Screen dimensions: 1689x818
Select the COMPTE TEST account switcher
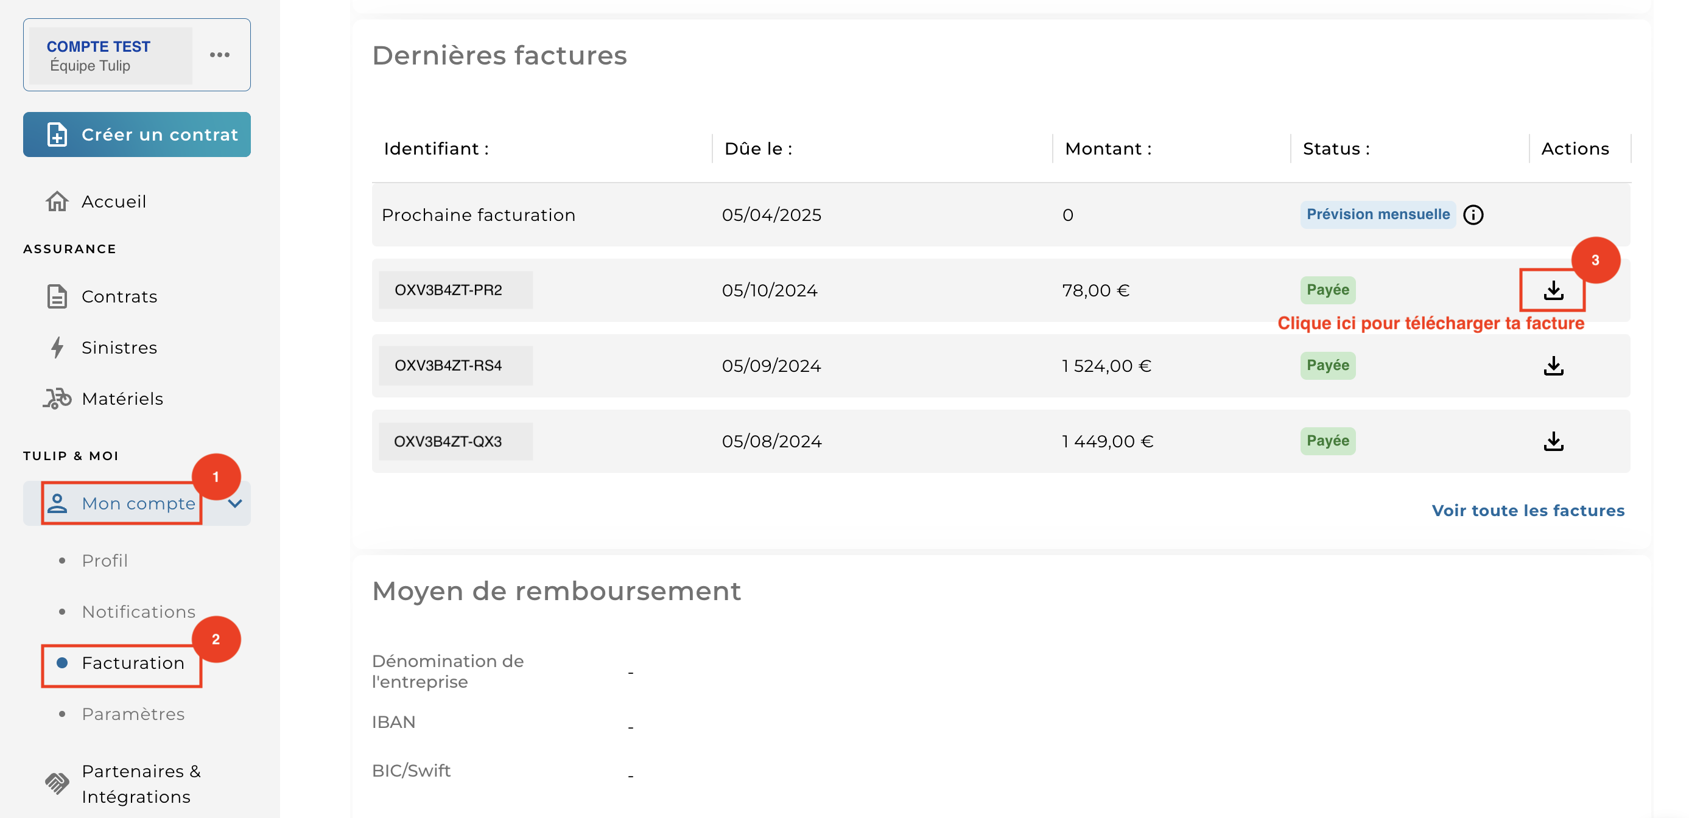click(x=110, y=56)
